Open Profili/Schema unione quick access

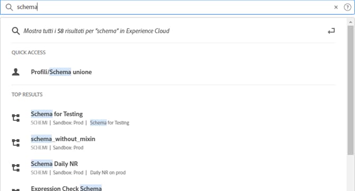pos(61,72)
